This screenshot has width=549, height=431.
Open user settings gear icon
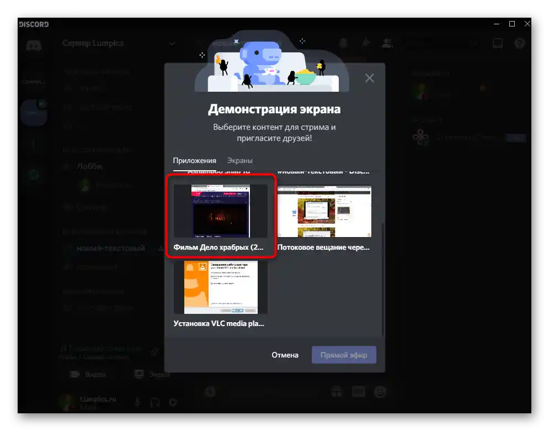click(x=173, y=402)
